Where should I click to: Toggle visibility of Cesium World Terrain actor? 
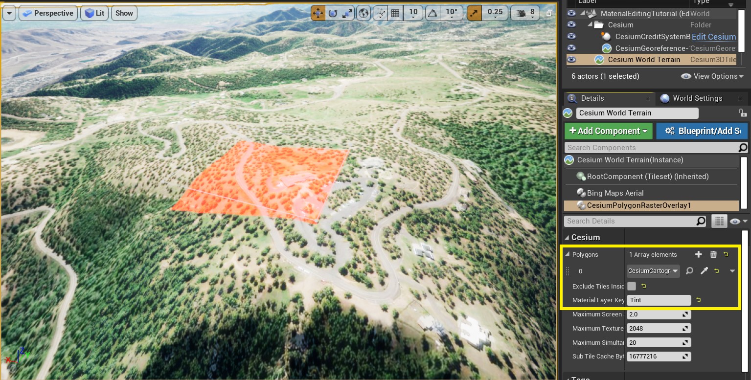click(571, 60)
